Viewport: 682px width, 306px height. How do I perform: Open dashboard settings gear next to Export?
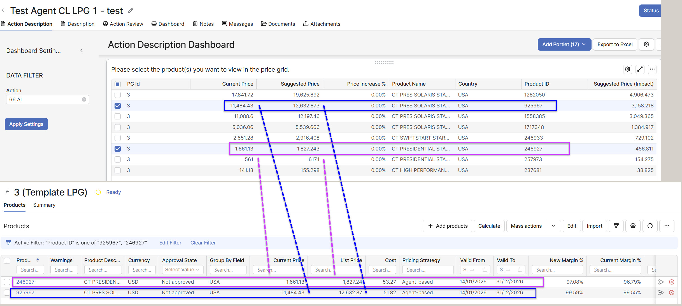click(646, 44)
